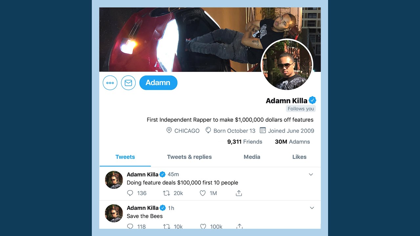Image resolution: width=420 pixels, height=236 pixels.
Task: Share the feature deals tweet
Action: point(239,193)
